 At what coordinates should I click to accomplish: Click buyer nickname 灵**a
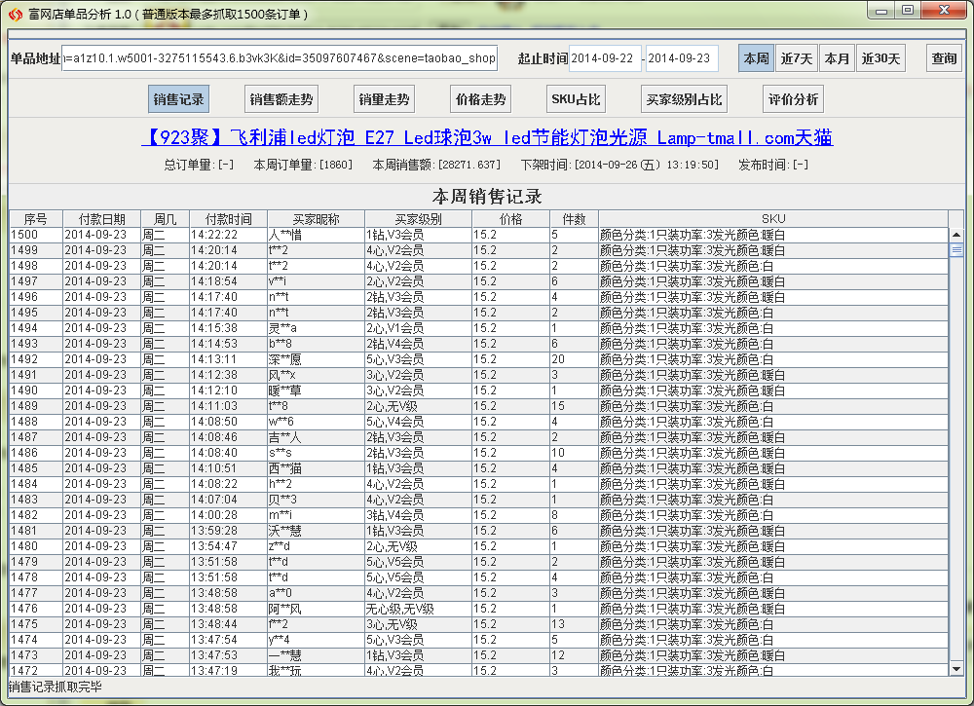click(316, 328)
